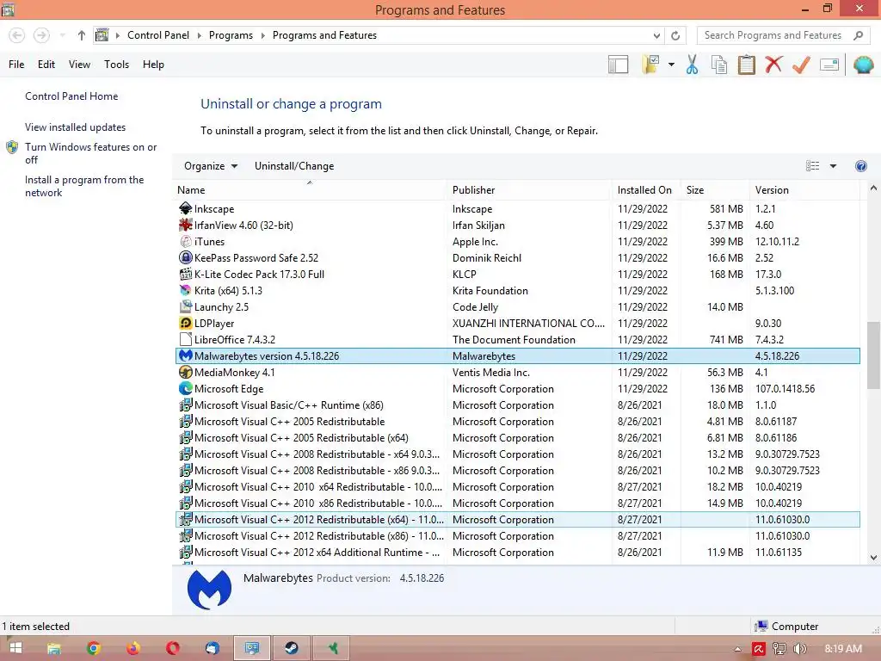Select Microsoft Visual C++ 2005 Redistributable (x64)
The image size is (881, 661).
point(517,437)
